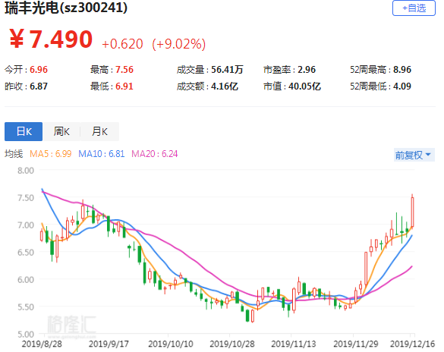Click the 成交量 volume 56.41万

tap(227, 70)
